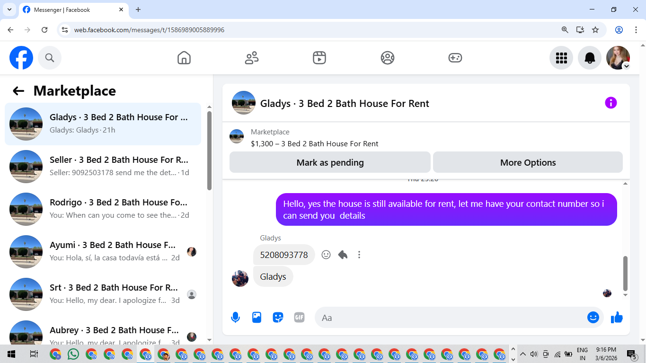
Task: Open the Friends icon in top navigation
Action: [252, 58]
